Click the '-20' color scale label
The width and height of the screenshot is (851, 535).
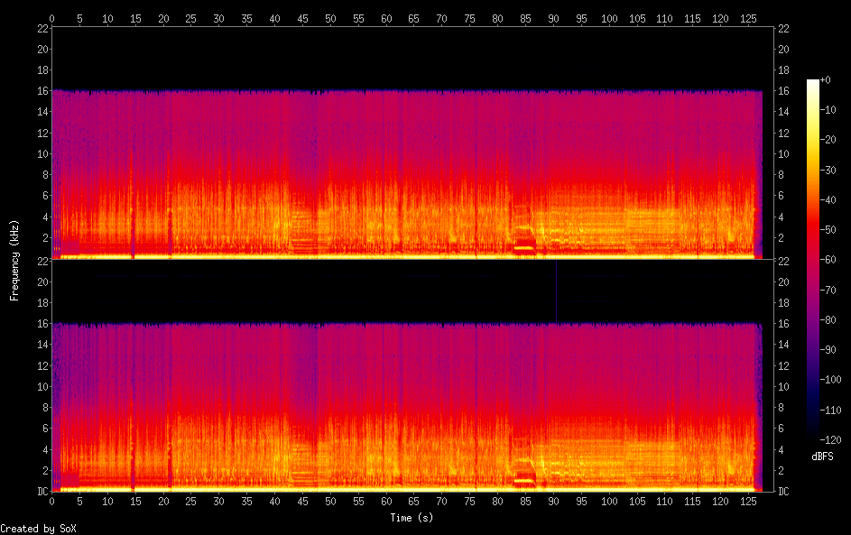pos(828,140)
